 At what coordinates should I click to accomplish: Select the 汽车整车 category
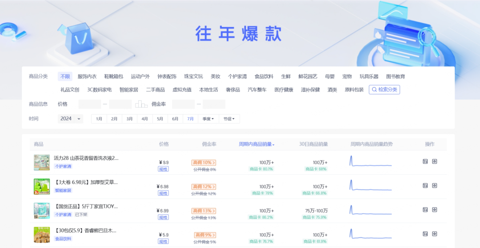pyautogui.click(x=257, y=90)
